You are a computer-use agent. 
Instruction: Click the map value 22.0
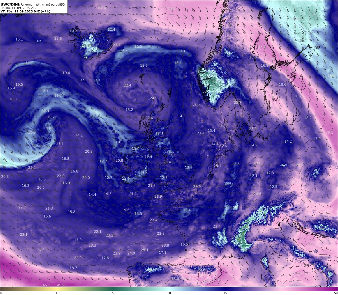click(x=61, y=176)
